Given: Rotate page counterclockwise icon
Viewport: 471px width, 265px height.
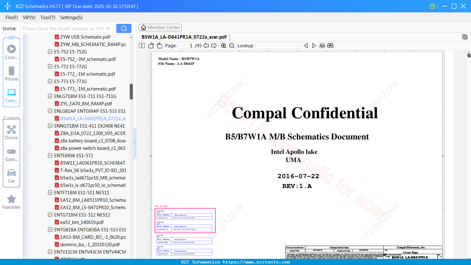Looking at the screenshot, I should point(151,45).
